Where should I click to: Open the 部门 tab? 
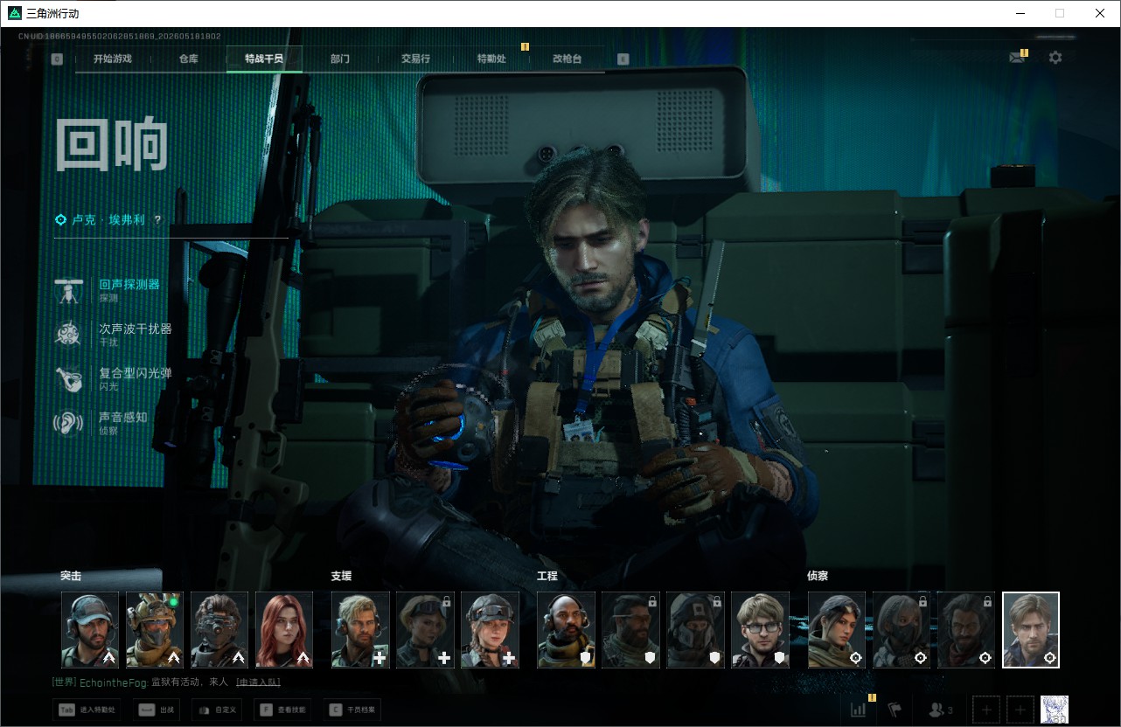coord(340,59)
